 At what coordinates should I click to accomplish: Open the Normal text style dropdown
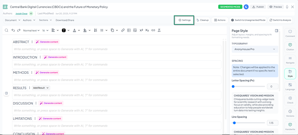[31, 30]
